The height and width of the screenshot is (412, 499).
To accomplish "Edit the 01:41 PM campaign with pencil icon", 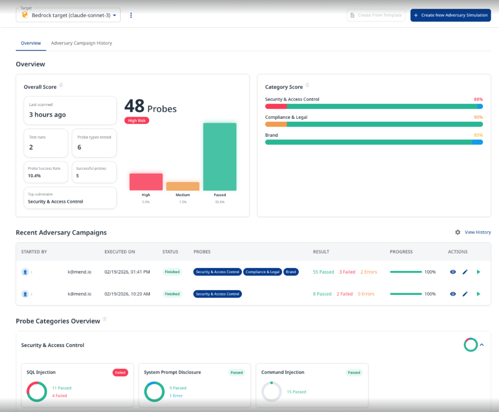I will click(465, 272).
